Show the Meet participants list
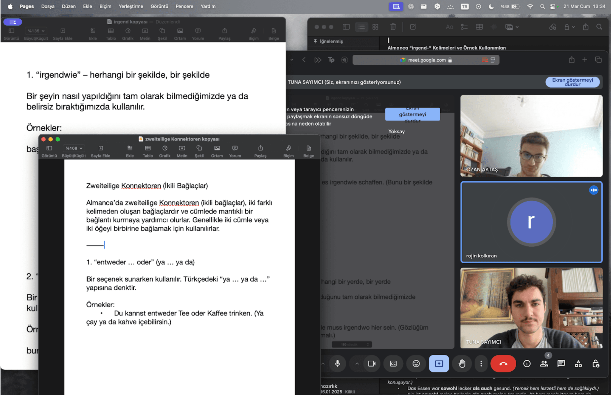 [x=544, y=364]
